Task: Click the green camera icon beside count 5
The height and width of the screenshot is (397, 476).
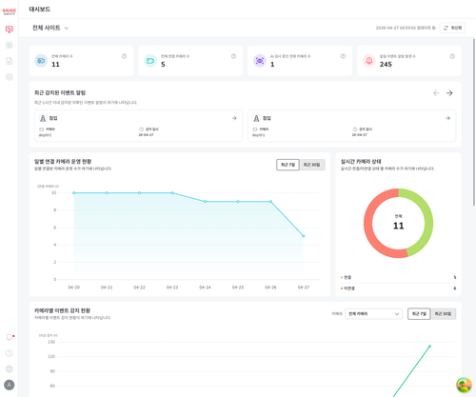Action: pyautogui.click(x=150, y=61)
